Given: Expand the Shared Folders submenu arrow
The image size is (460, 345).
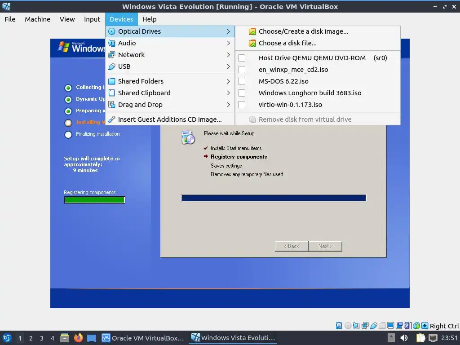Looking at the screenshot, I should pos(228,81).
